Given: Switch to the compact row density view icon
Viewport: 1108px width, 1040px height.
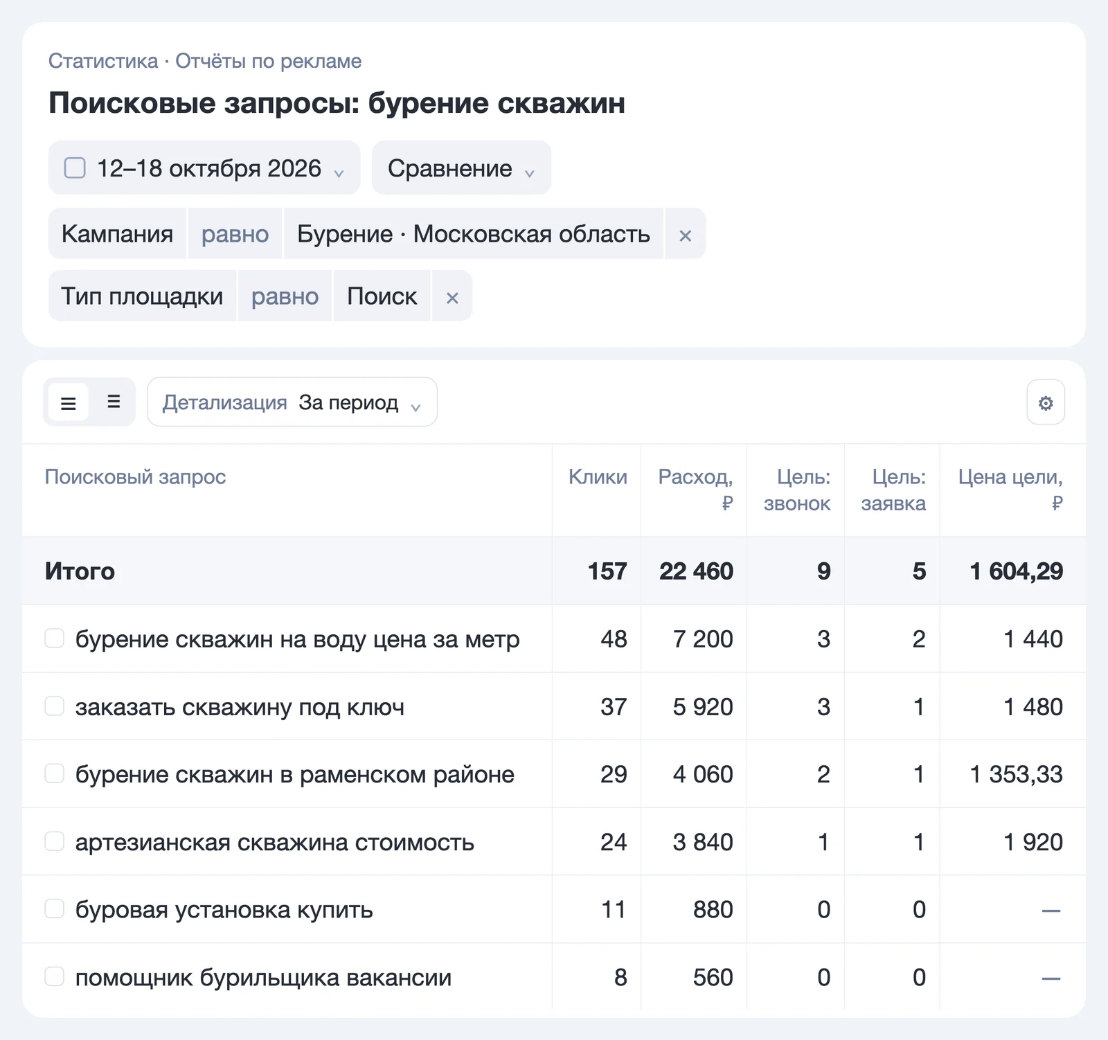Looking at the screenshot, I should (114, 402).
